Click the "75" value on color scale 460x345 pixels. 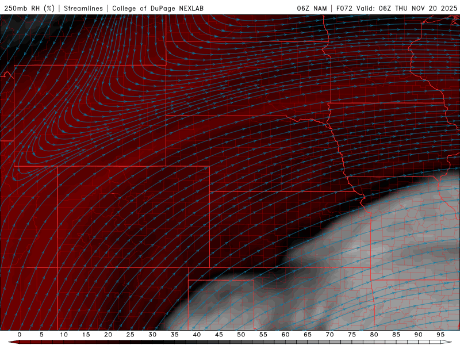[x=352, y=335]
